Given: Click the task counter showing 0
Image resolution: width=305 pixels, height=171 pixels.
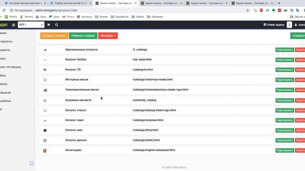Looking at the screenshot, I should pyautogui.click(x=289, y=25).
